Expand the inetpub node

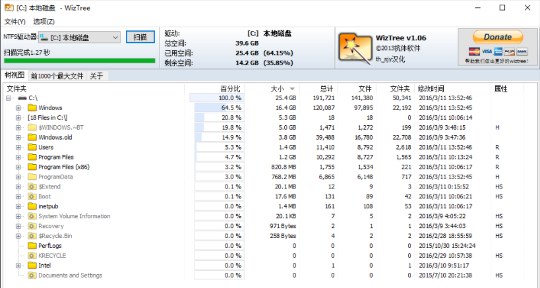(18, 206)
